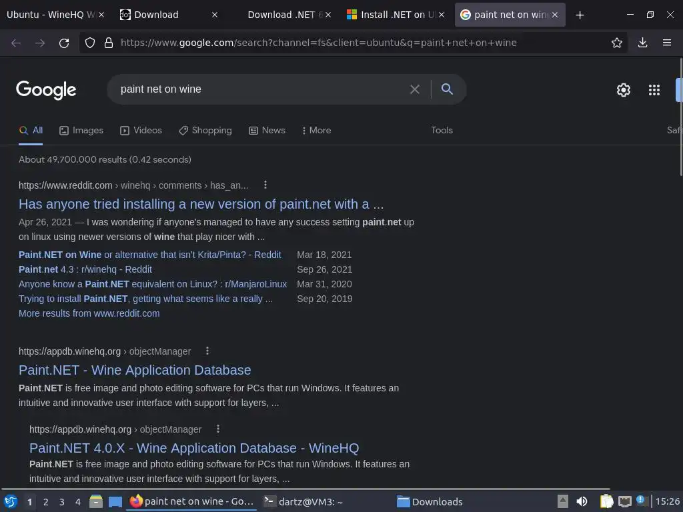Open the clipboard tray icon
This screenshot has width=683, height=512.
tap(606, 501)
